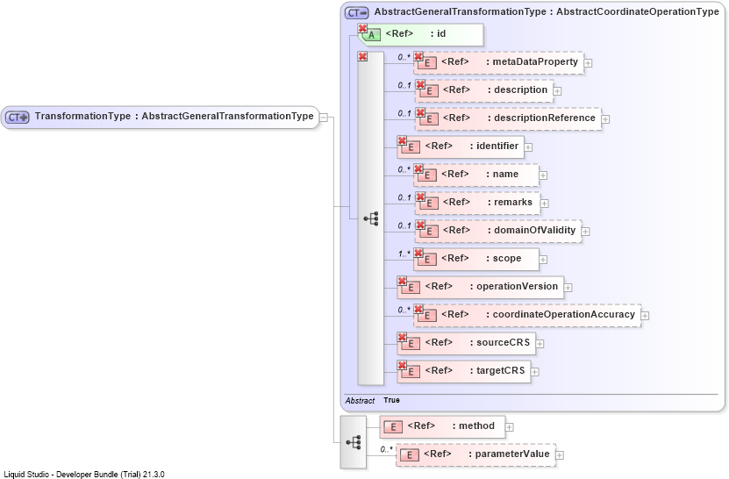Image resolution: width=729 pixels, height=479 pixels.
Task: Select the ': coordinateOperationAccuracy' label
Action: (x=561, y=314)
